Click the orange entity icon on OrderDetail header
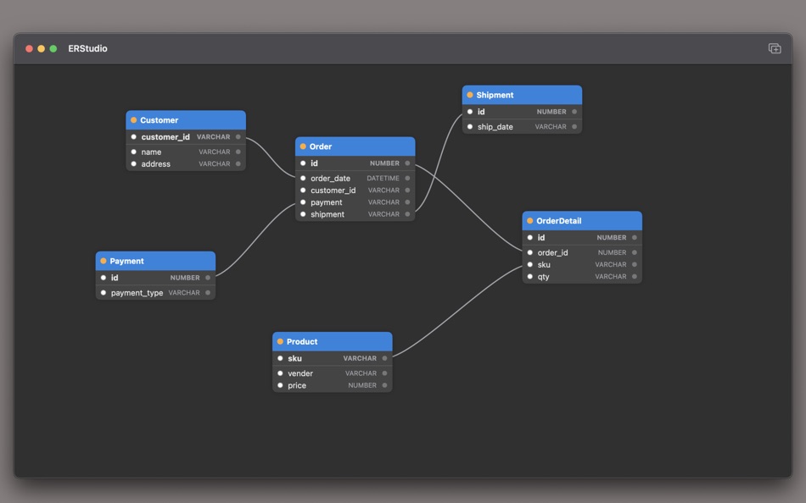 [530, 220]
